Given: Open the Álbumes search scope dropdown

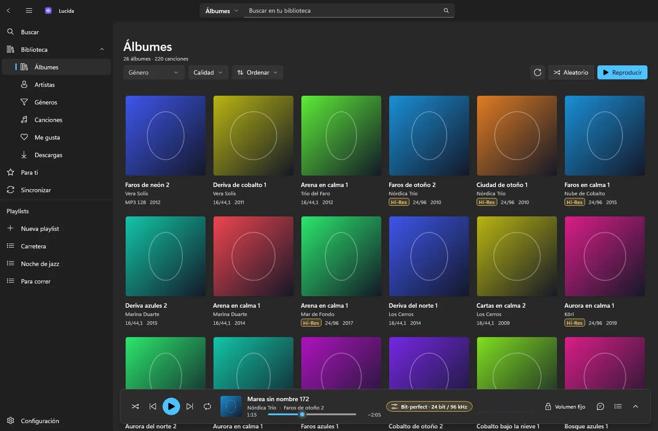Looking at the screenshot, I should coord(222,11).
